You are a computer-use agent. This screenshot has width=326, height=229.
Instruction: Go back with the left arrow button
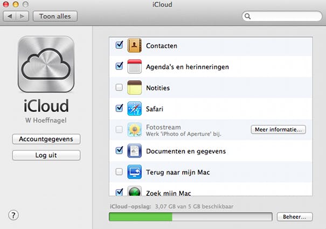tap(10, 16)
